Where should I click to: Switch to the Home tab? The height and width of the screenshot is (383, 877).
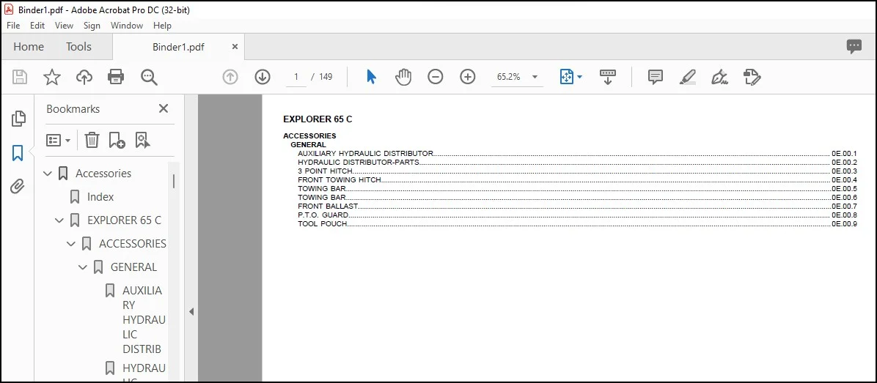click(29, 47)
